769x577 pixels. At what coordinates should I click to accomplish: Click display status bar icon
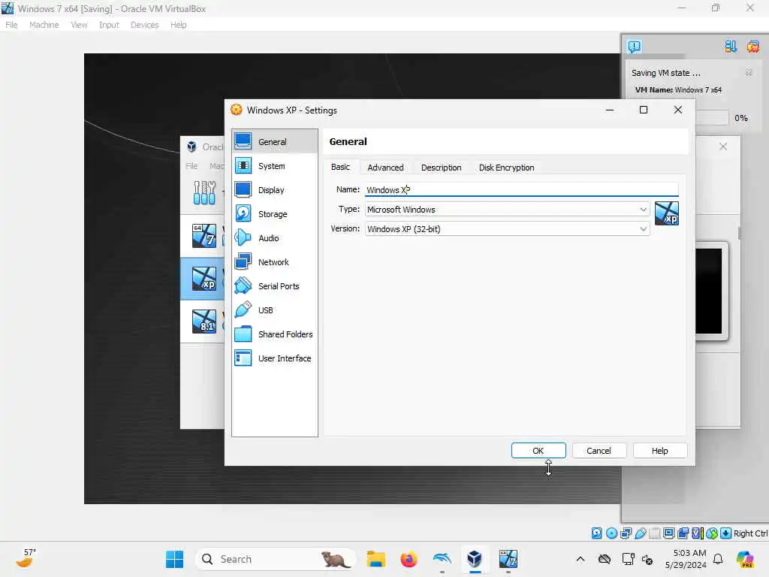668,533
